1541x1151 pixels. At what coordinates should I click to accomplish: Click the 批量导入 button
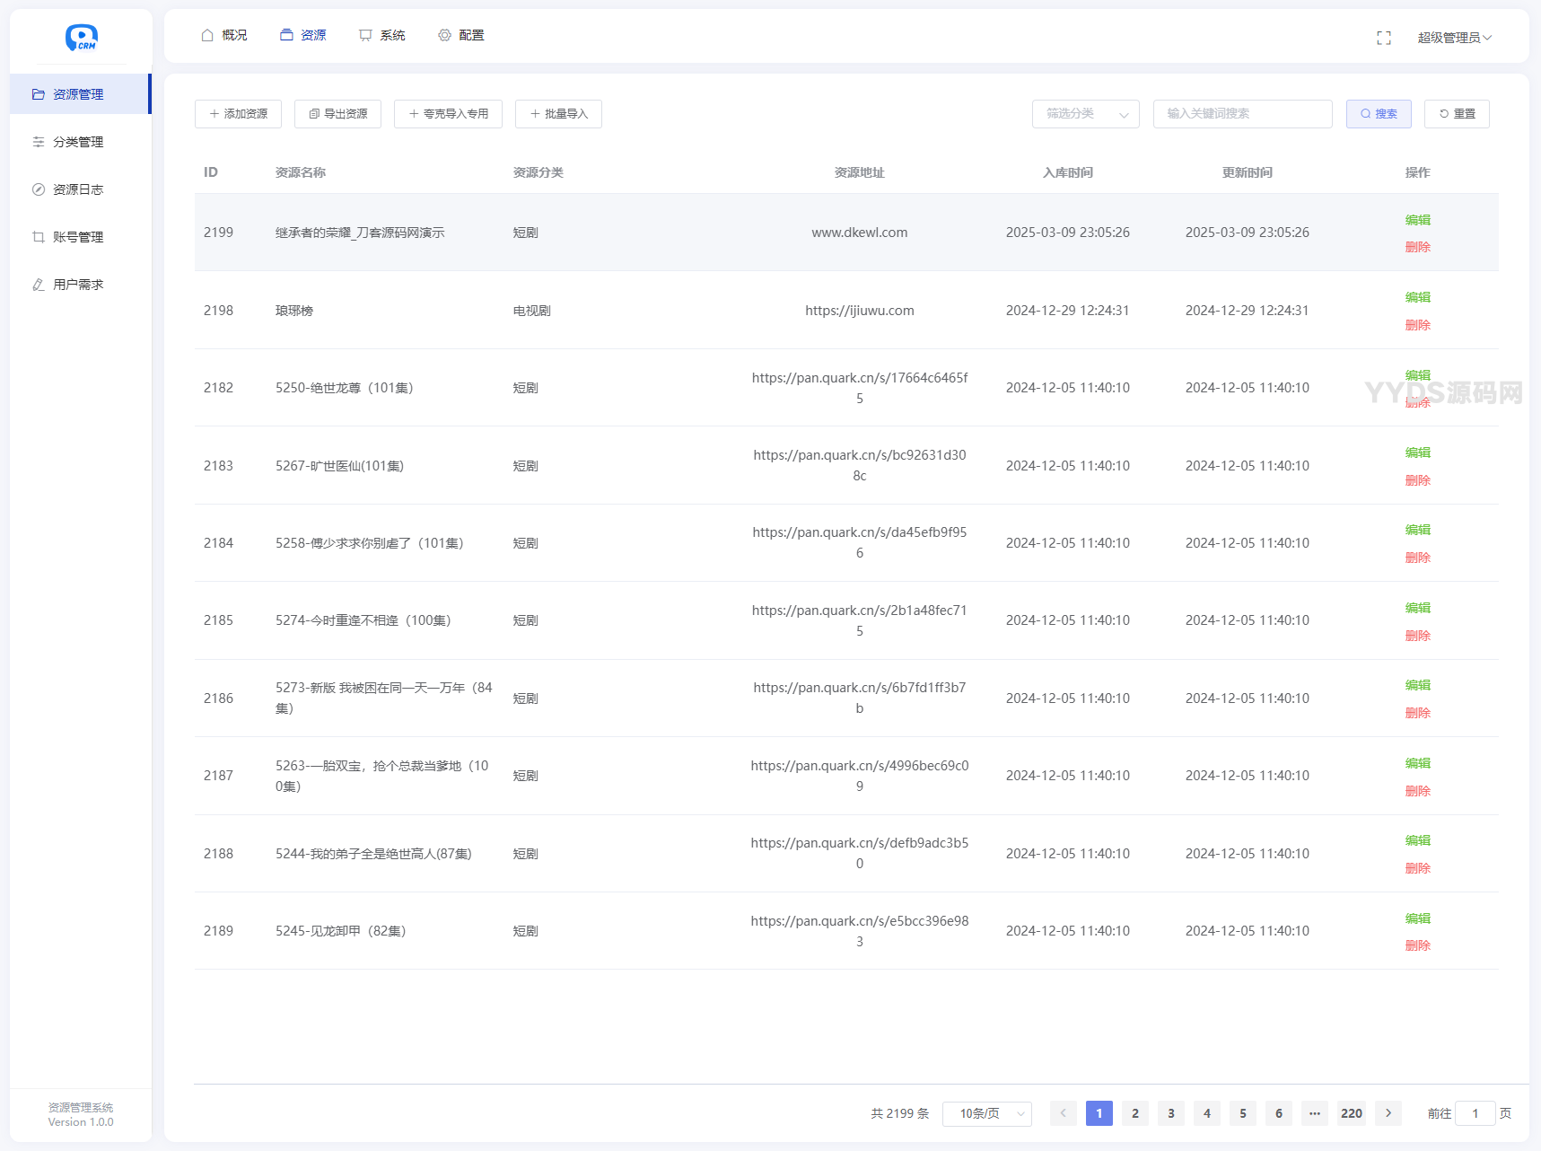(558, 114)
